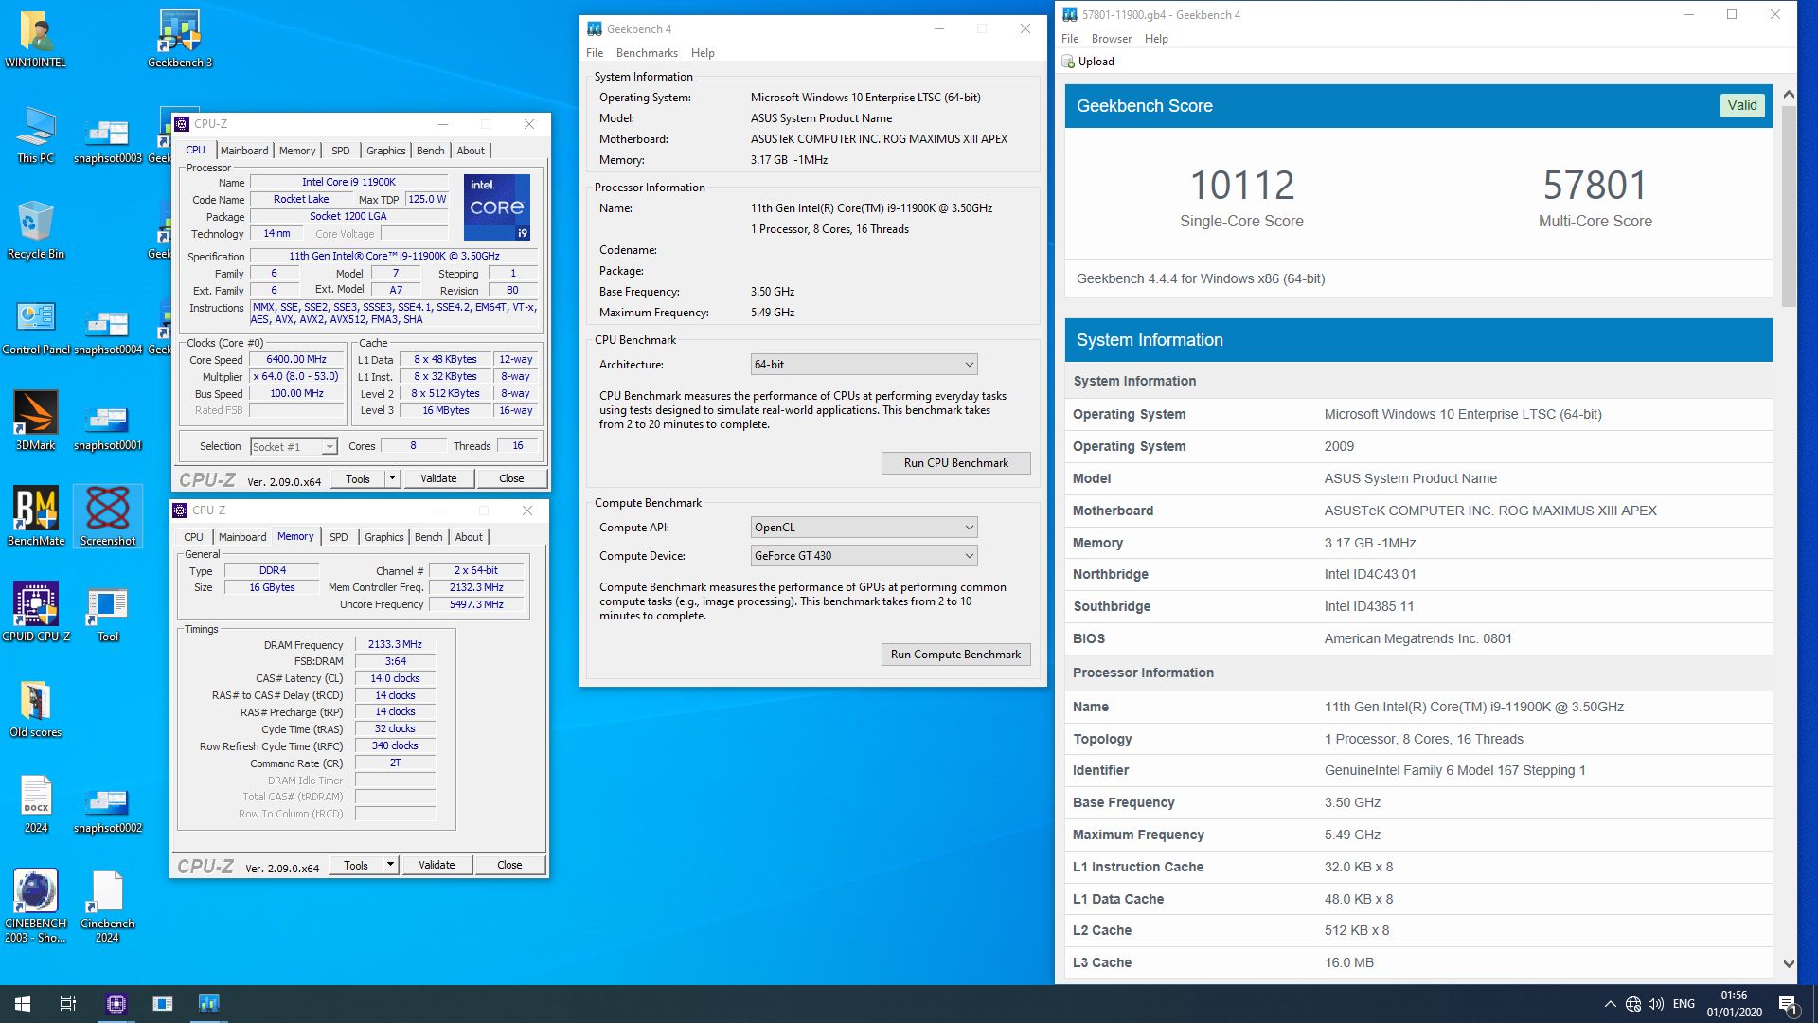Open Task View on the taskbar

click(68, 1004)
